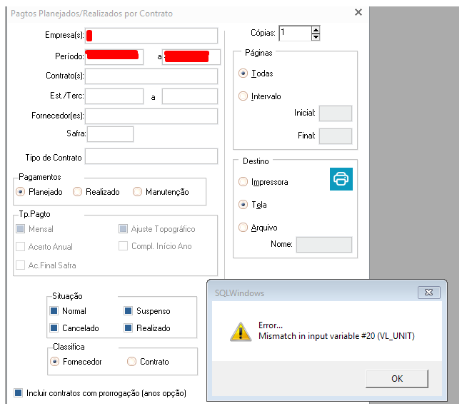Click the Safra input field
Image resolution: width=462 pixels, height=406 pixels.
coord(110,134)
